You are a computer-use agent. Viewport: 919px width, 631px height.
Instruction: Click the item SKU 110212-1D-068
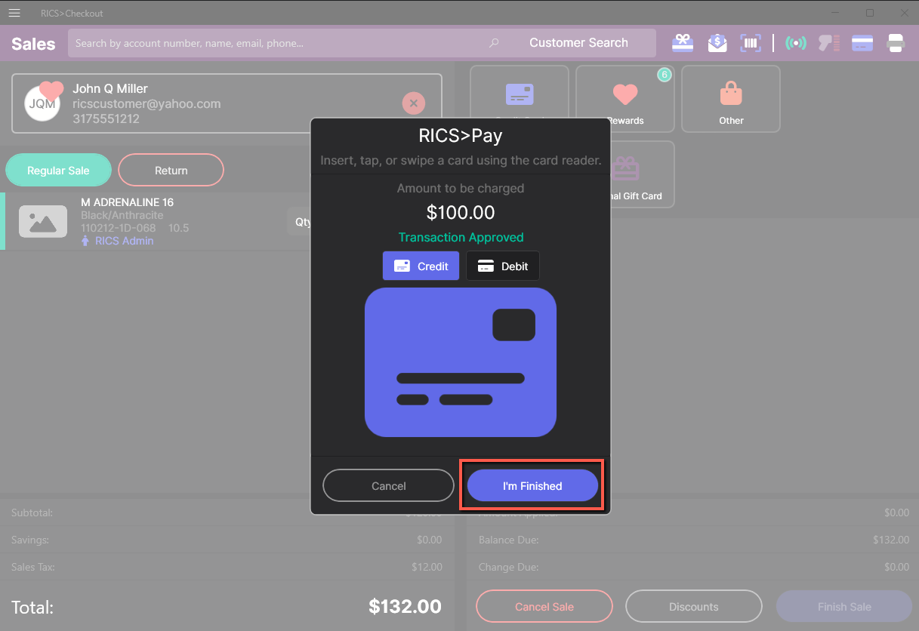coord(119,228)
